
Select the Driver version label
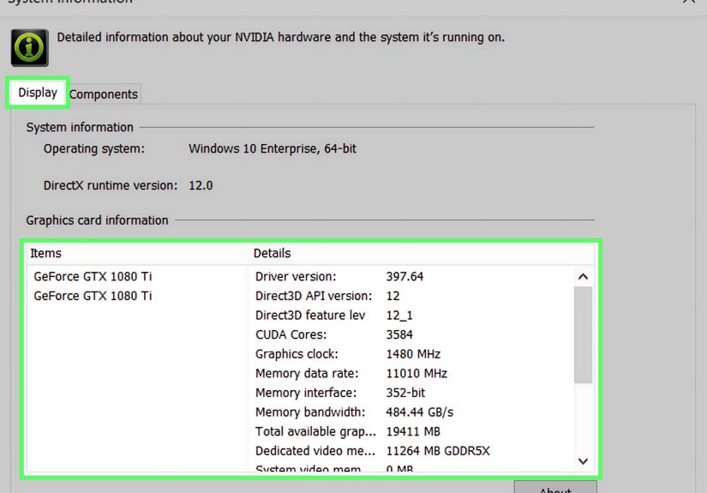pyautogui.click(x=296, y=276)
